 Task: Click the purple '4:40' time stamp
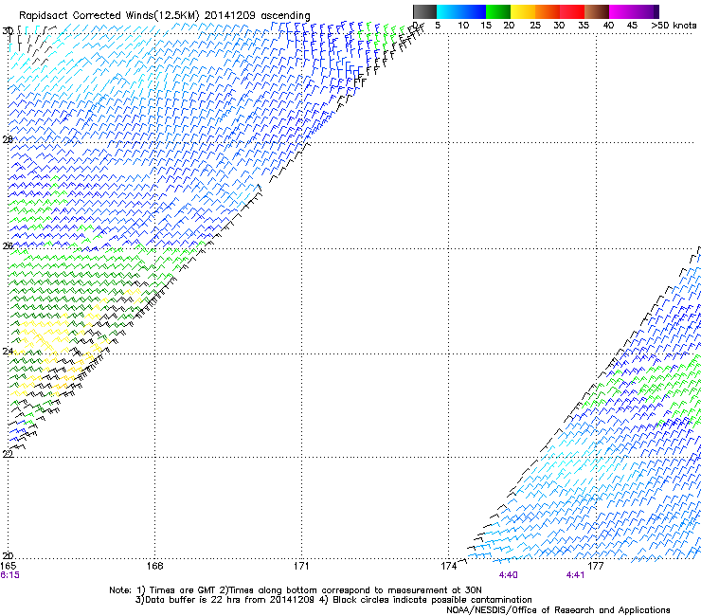(x=509, y=575)
